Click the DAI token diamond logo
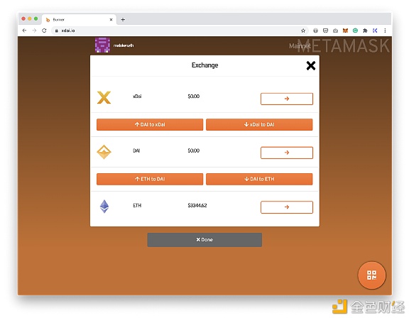The width and height of the screenshot is (409, 318). point(104,152)
